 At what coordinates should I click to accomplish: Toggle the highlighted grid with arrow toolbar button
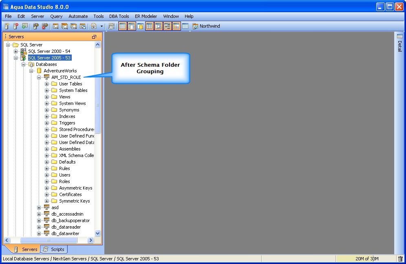pos(158,26)
